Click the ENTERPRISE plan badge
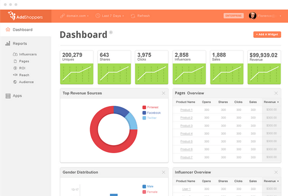This screenshot has width=288, height=196. tap(233, 16)
